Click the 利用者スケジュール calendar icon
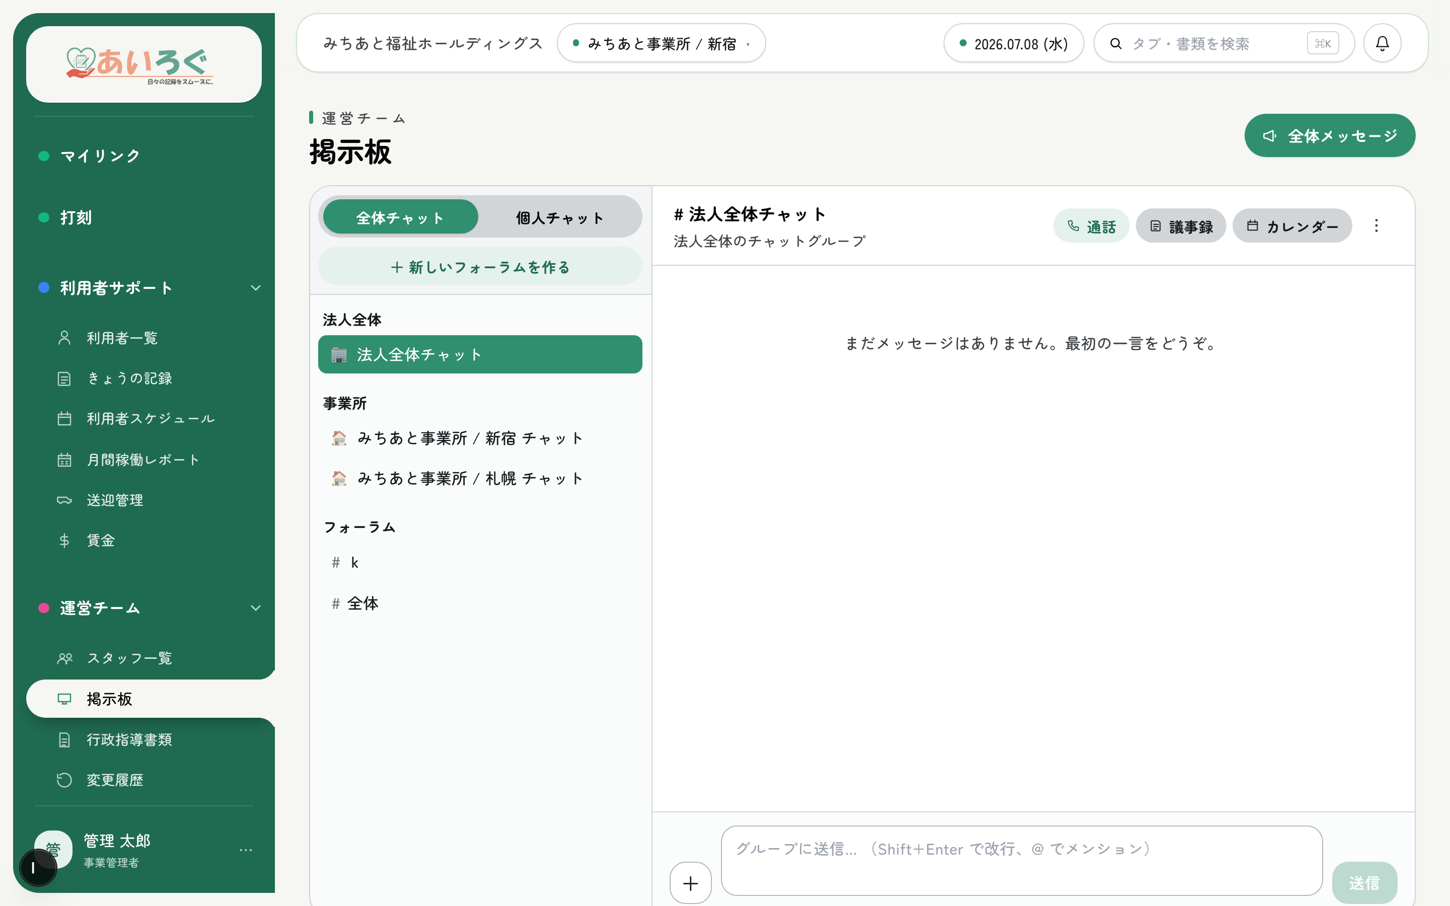 tap(64, 419)
